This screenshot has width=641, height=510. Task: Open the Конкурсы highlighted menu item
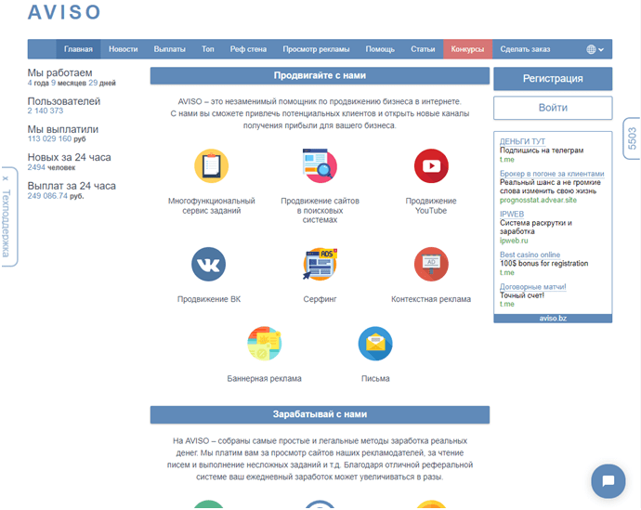click(x=467, y=49)
